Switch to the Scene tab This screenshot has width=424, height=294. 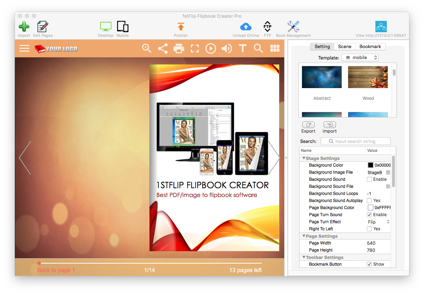click(x=345, y=46)
